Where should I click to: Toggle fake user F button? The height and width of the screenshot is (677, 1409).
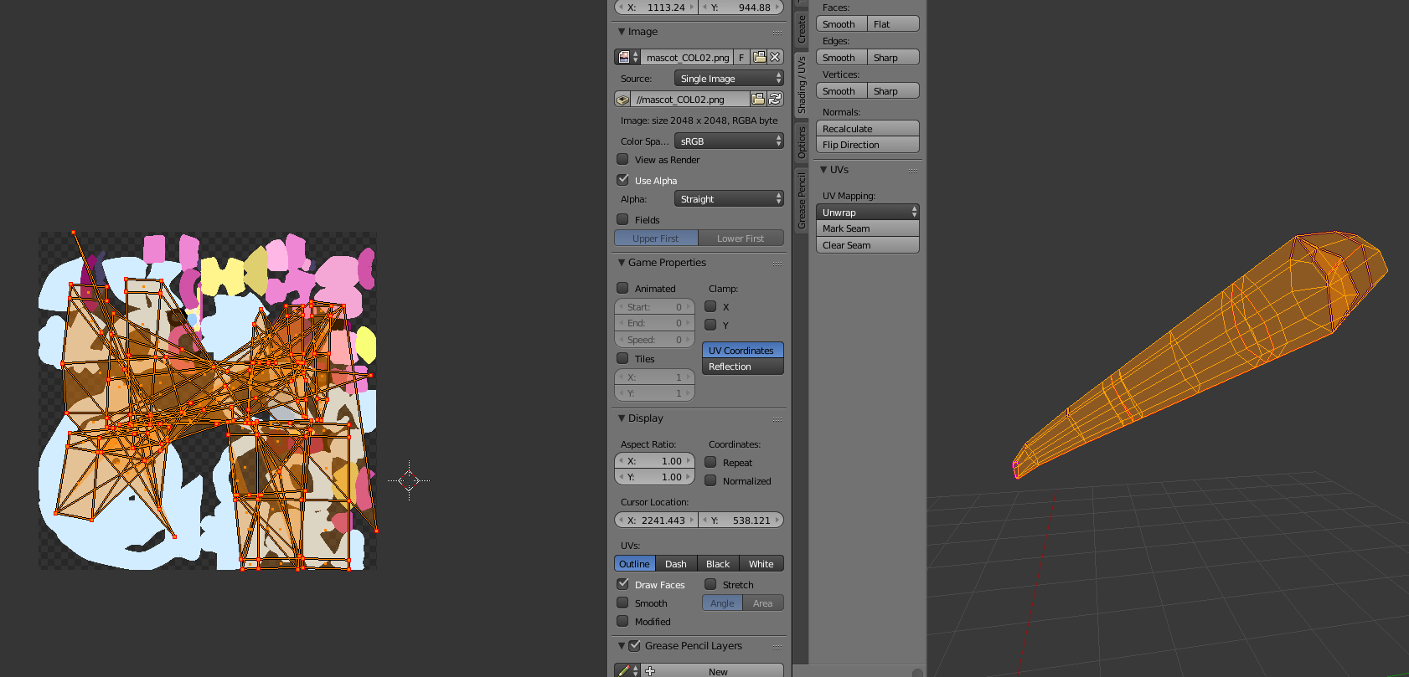(741, 57)
